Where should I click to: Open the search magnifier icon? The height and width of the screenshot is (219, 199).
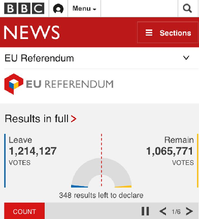click(187, 8)
